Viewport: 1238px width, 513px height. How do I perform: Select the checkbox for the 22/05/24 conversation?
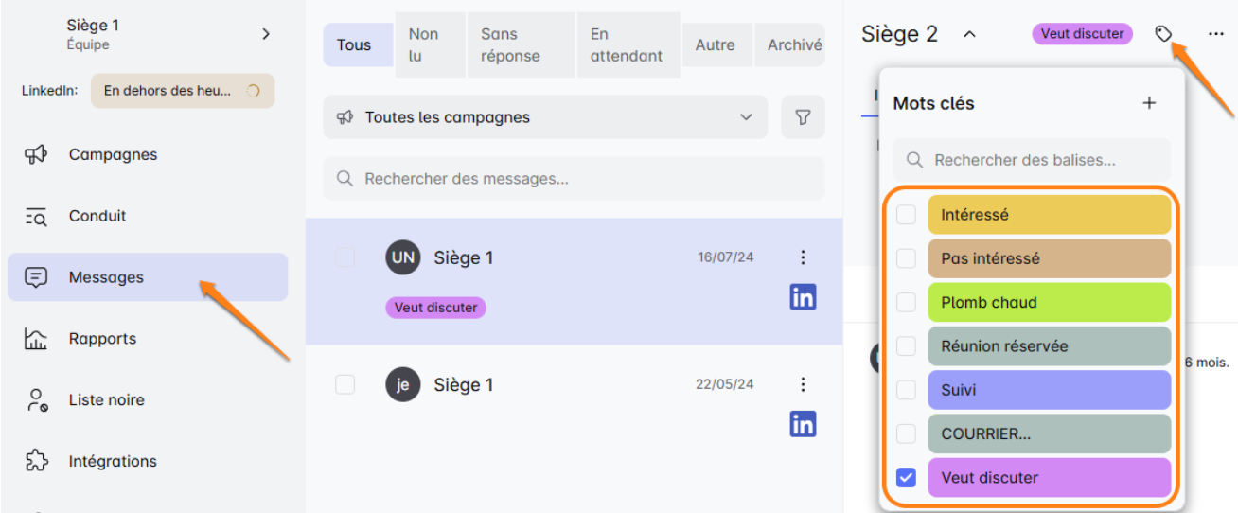pyautogui.click(x=345, y=384)
